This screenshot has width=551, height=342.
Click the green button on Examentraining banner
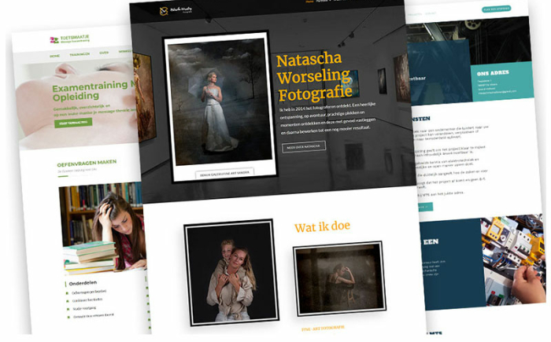pyautogui.click(x=73, y=123)
